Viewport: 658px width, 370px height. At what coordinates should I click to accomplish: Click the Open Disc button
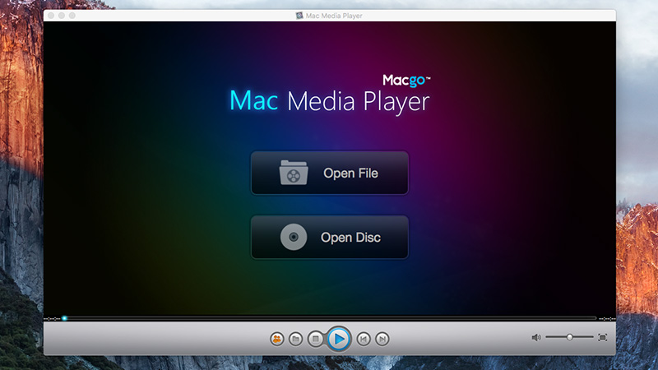coord(329,238)
